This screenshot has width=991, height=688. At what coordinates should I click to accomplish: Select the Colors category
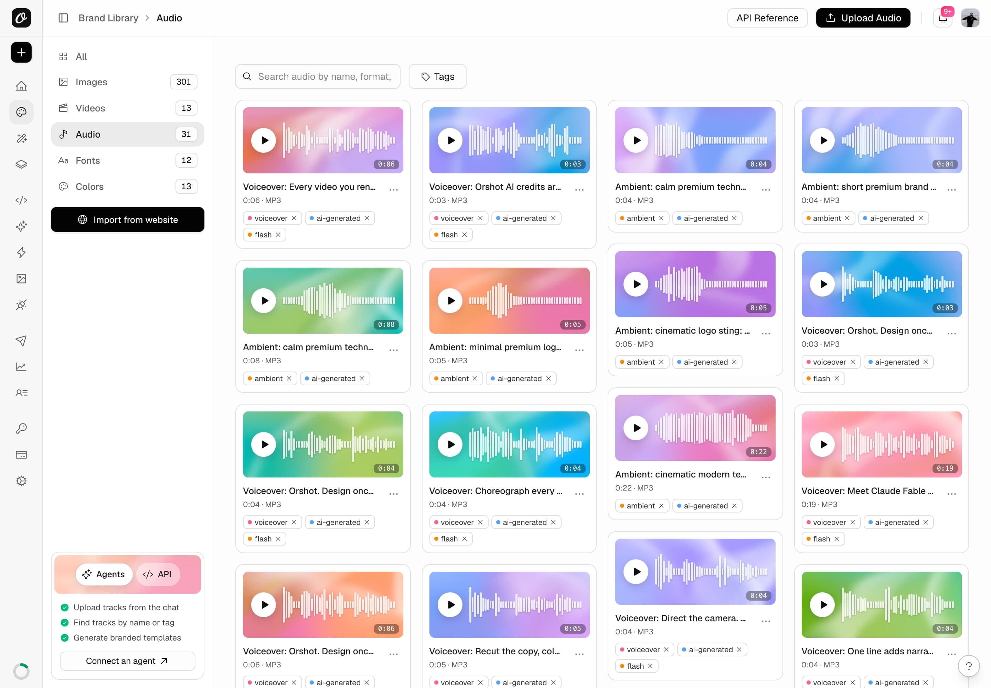[x=128, y=187]
